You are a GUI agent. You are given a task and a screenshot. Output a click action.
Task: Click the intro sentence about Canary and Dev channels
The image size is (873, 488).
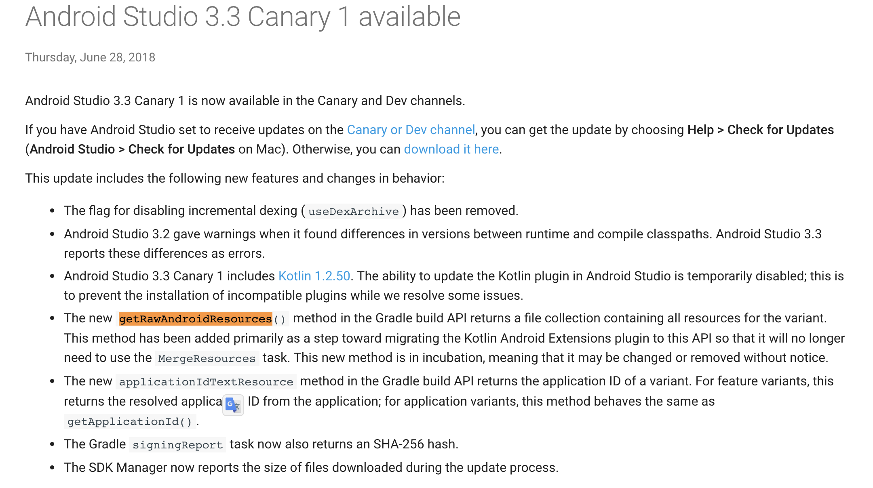[x=245, y=101]
